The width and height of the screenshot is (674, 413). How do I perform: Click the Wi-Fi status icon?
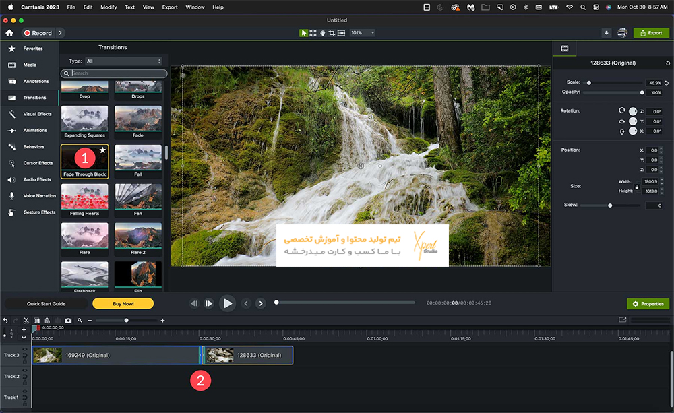pos(570,7)
